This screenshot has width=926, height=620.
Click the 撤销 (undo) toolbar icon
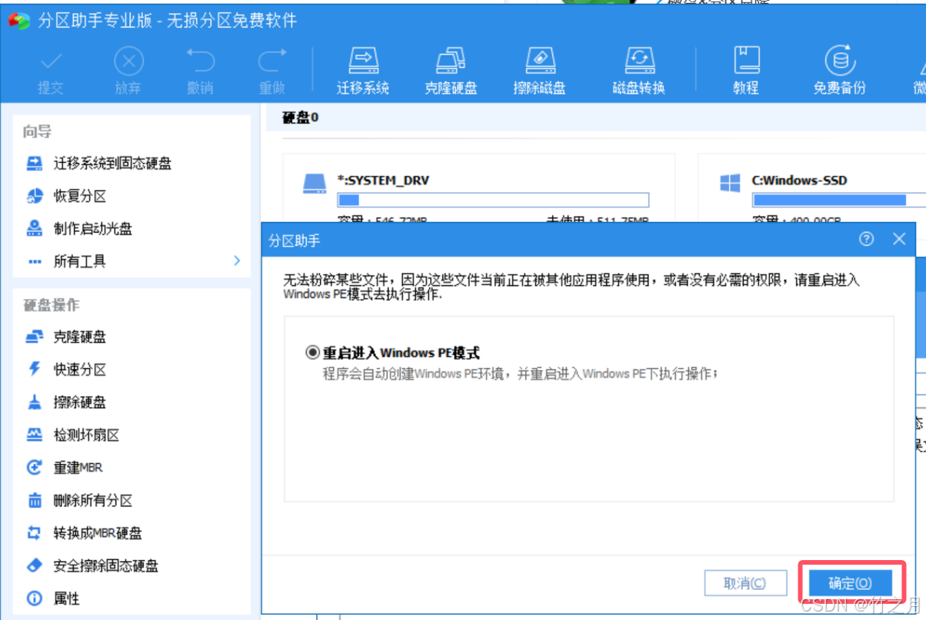pyautogui.click(x=200, y=71)
